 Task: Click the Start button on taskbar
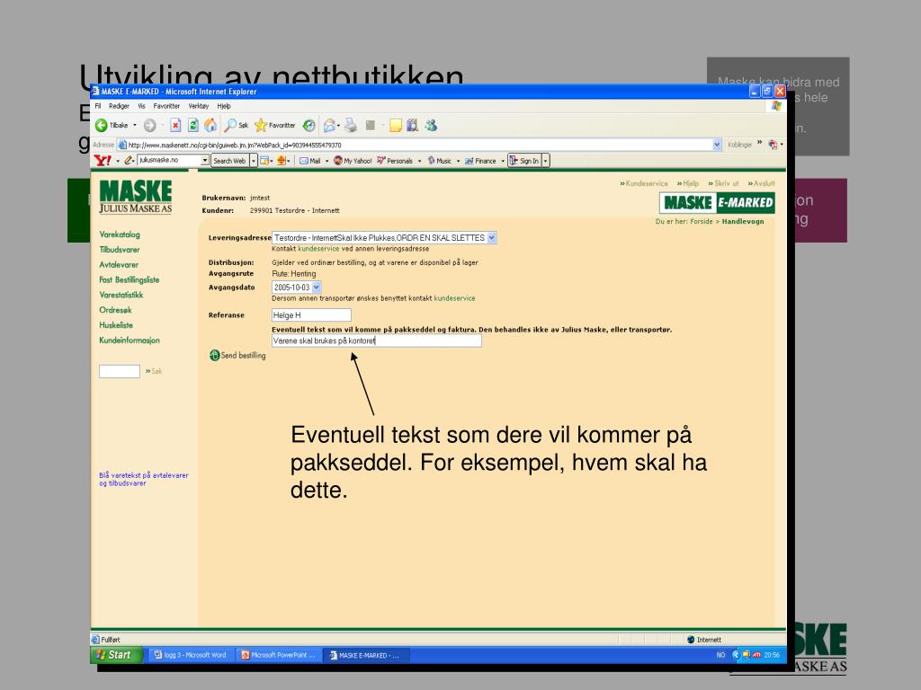[x=116, y=655]
